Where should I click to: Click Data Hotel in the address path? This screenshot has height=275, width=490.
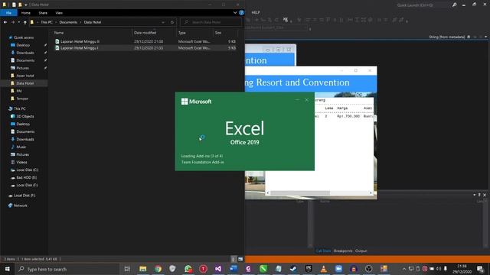(93, 22)
